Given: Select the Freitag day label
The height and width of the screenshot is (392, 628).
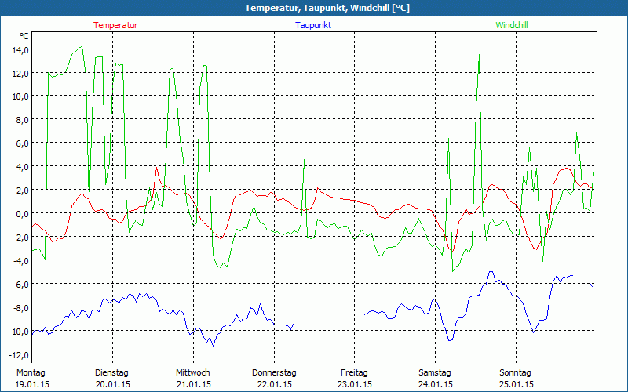Looking at the screenshot, I should 354,372.
